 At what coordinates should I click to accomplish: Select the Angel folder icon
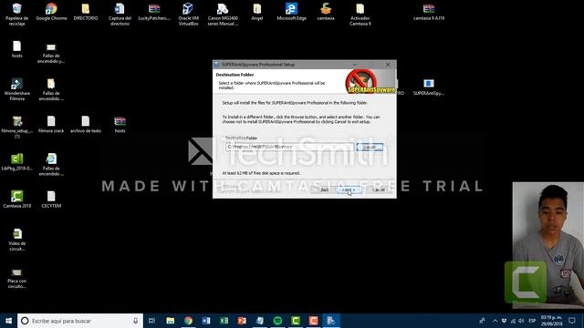257,12
